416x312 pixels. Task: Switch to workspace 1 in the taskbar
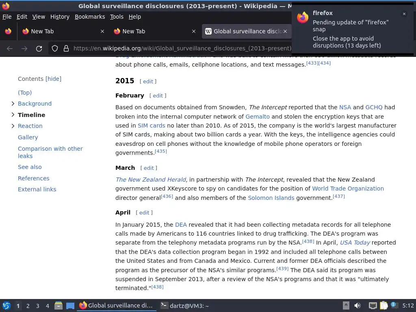click(x=18, y=306)
